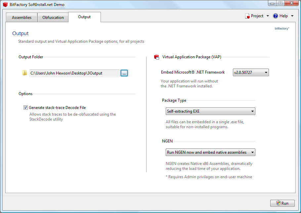Screen dimensions: 301x213
Task: Click 'Embed Microsoft® .NET Framework' label
Action: coord(193,72)
